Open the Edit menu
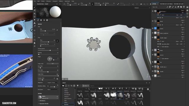Screen dimensions: 189x106 pos(38,1)
